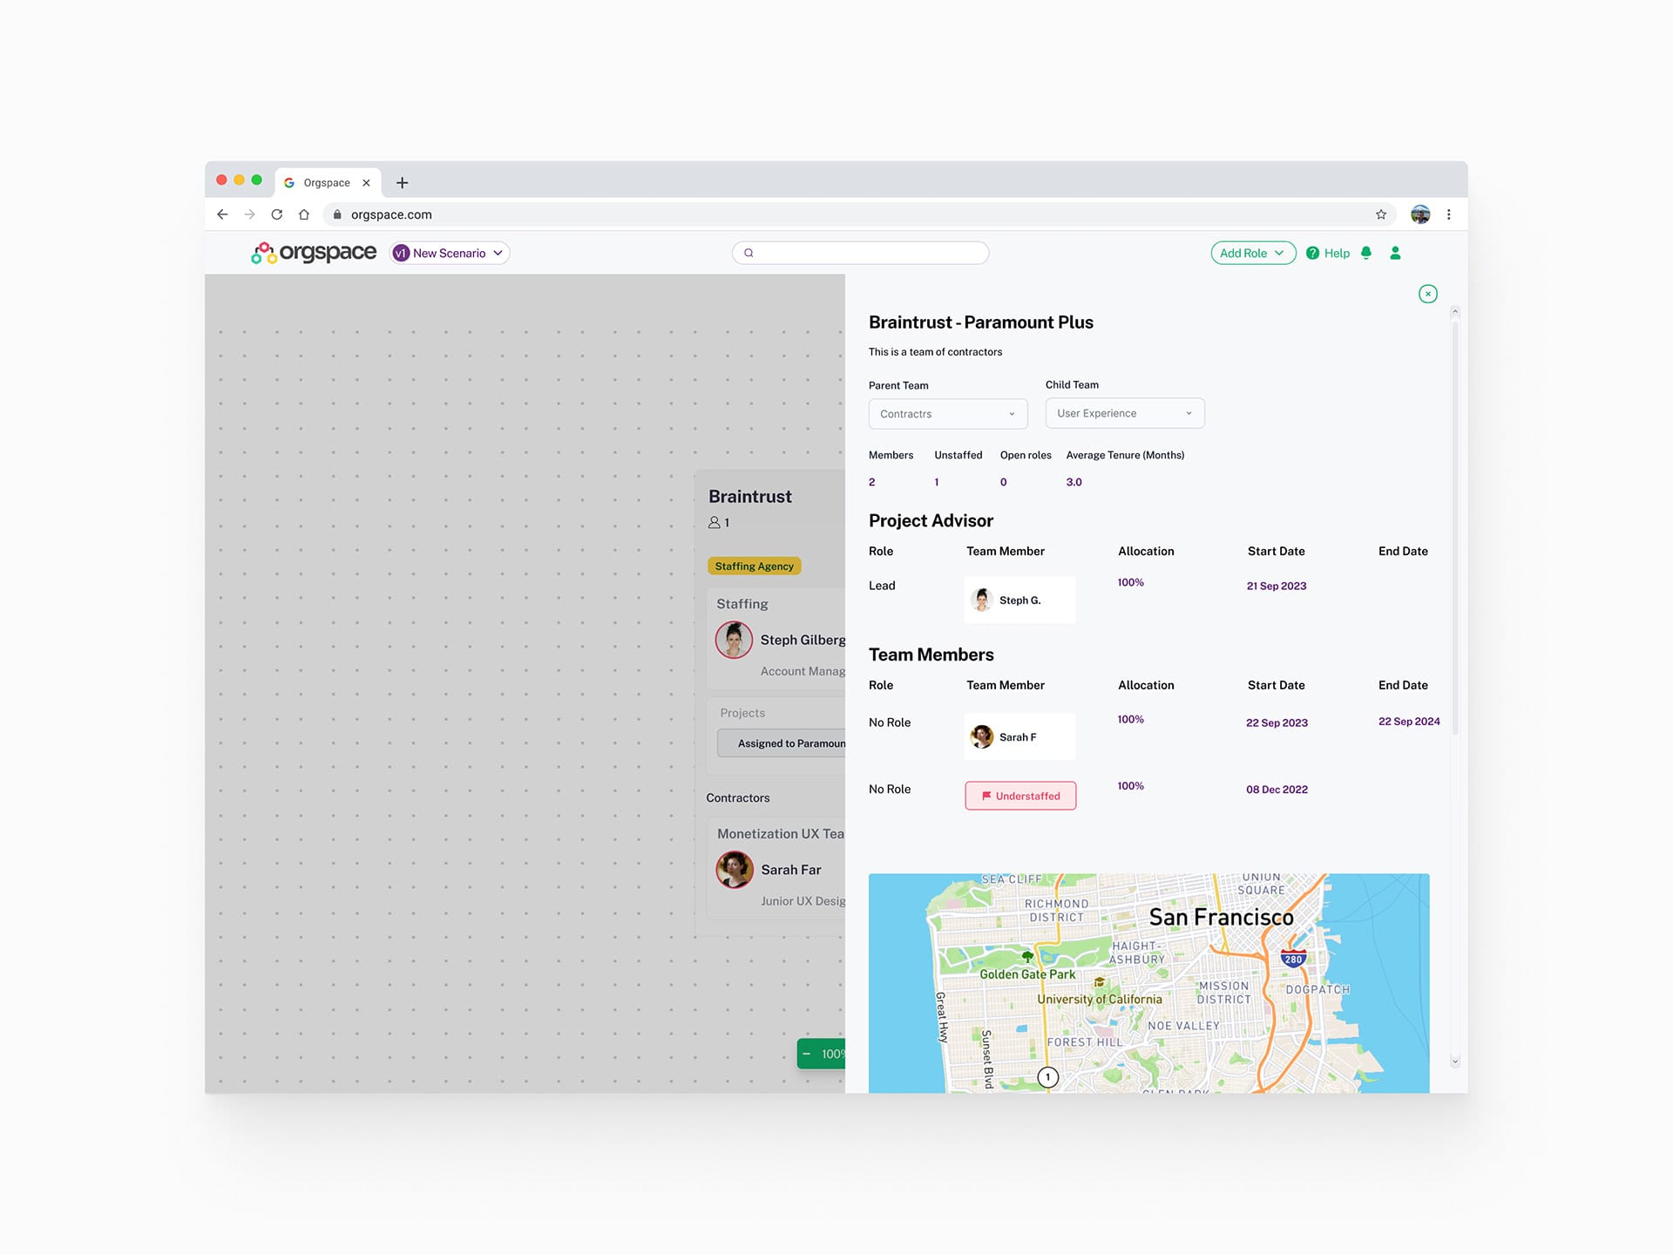Click the zoom out minus button
Viewport: 1673px width, 1255px height.
click(807, 1054)
